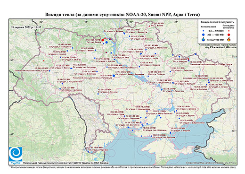Click the large blue marker beside the big red marker
The width and height of the screenshot is (245, 174).
(x=106, y=42)
